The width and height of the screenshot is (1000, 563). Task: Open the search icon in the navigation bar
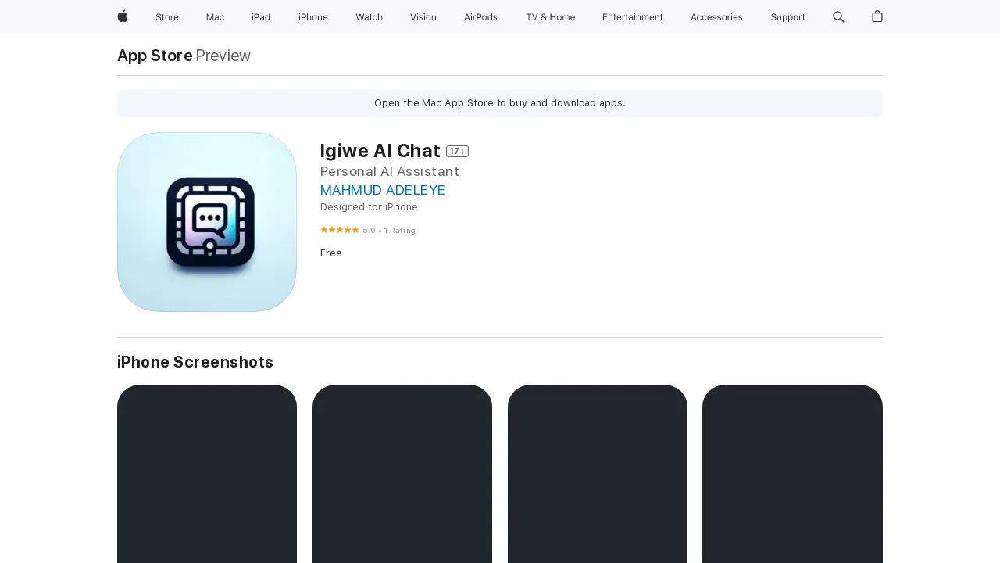[x=837, y=17]
